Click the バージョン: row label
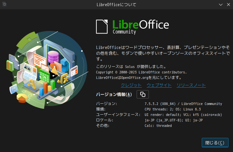Viewport: 233px width, 152px height. coord(107,104)
